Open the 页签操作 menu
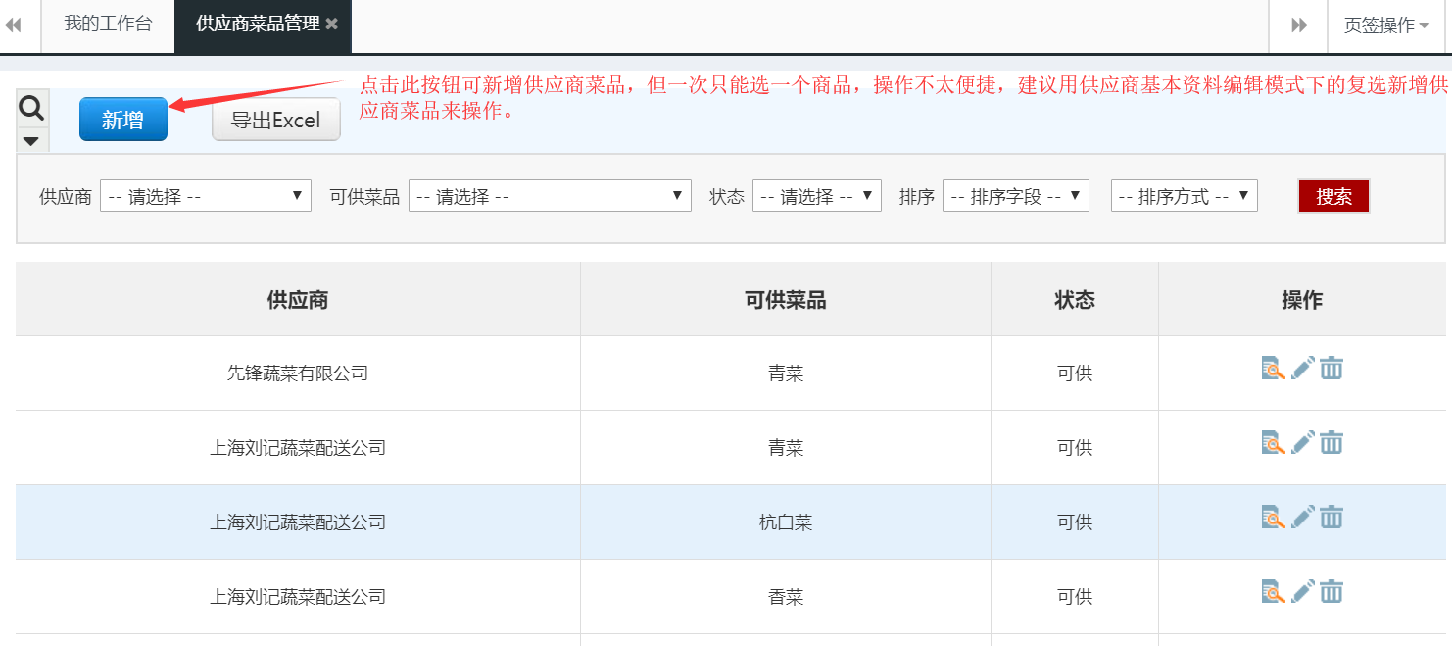Viewport: 1452px width, 646px height. [1386, 25]
